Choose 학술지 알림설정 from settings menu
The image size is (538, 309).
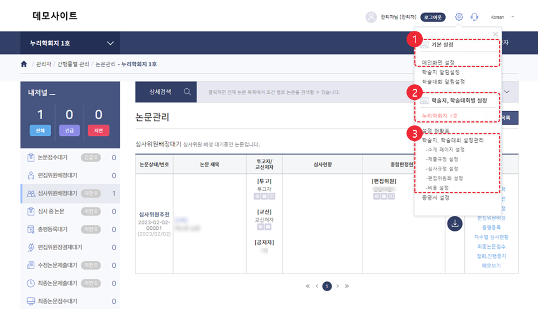pyautogui.click(x=441, y=72)
